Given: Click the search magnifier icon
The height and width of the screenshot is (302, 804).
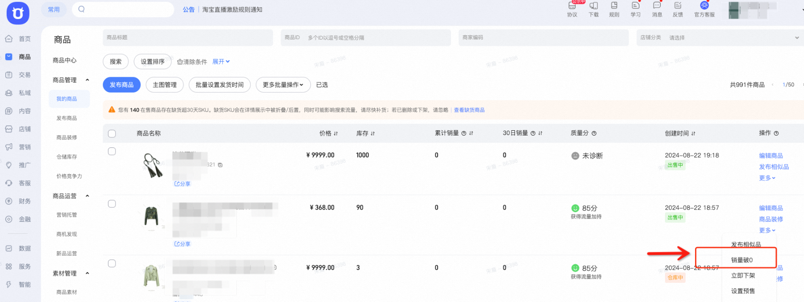Looking at the screenshot, I should tap(81, 9).
